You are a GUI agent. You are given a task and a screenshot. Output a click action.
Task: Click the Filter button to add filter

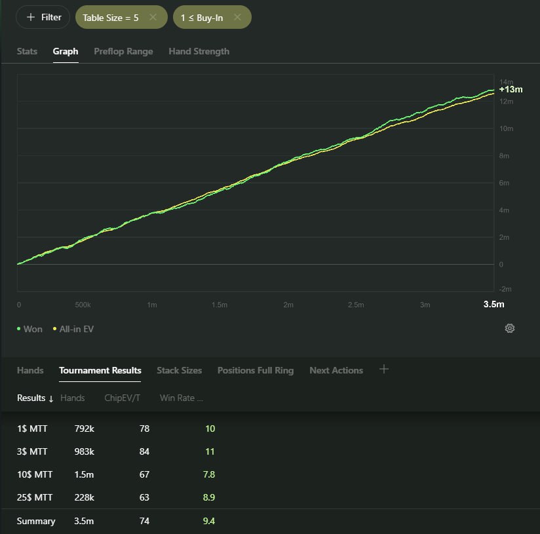43,18
